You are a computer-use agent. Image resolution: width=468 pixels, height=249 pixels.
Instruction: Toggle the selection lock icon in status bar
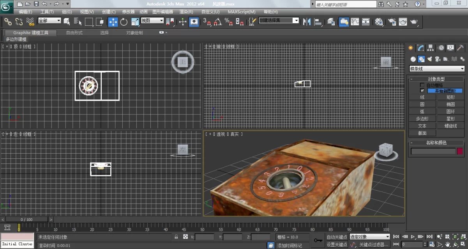[x=177, y=237]
